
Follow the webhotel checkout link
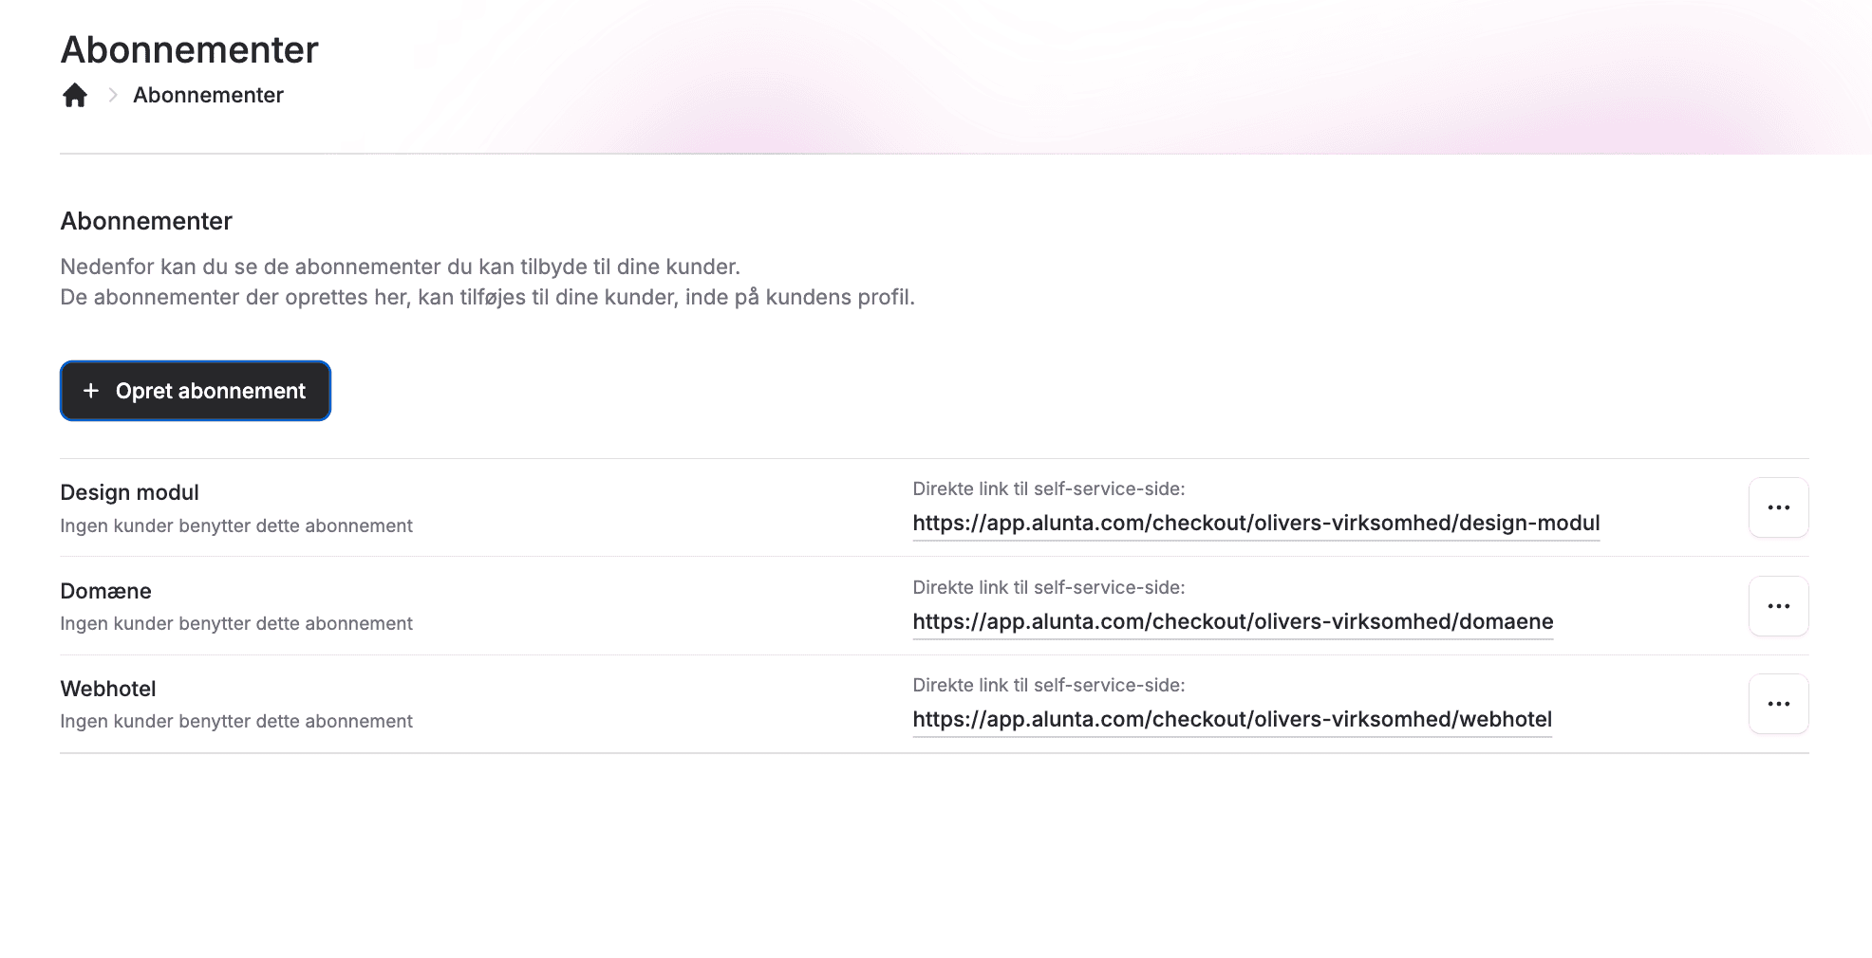coord(1231,720)
